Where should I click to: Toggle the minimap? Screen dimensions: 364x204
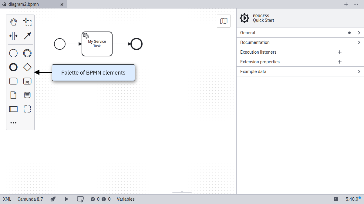click(224, 21)
